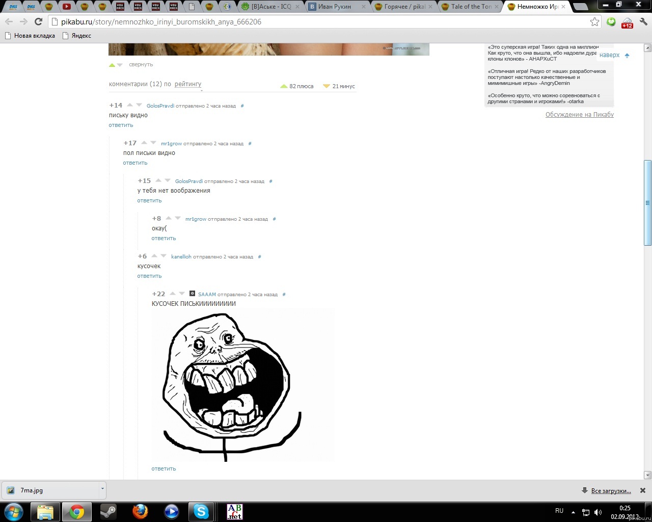Open the red +12 extension icon

point(627,22)
